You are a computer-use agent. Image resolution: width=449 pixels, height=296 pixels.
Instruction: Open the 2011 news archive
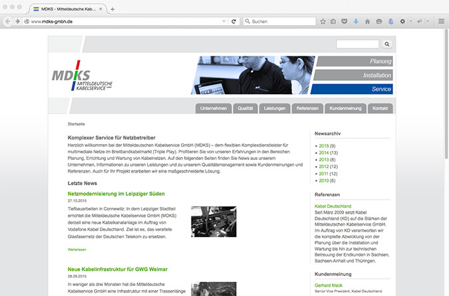[x=324, y=174]
